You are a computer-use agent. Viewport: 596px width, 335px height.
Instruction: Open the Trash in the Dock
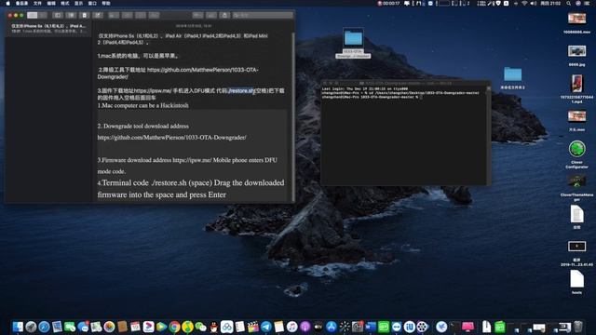[578, 327]
